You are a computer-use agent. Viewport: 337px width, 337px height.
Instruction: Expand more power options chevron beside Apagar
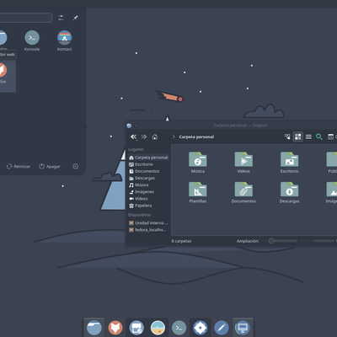(x=76, y=167)
